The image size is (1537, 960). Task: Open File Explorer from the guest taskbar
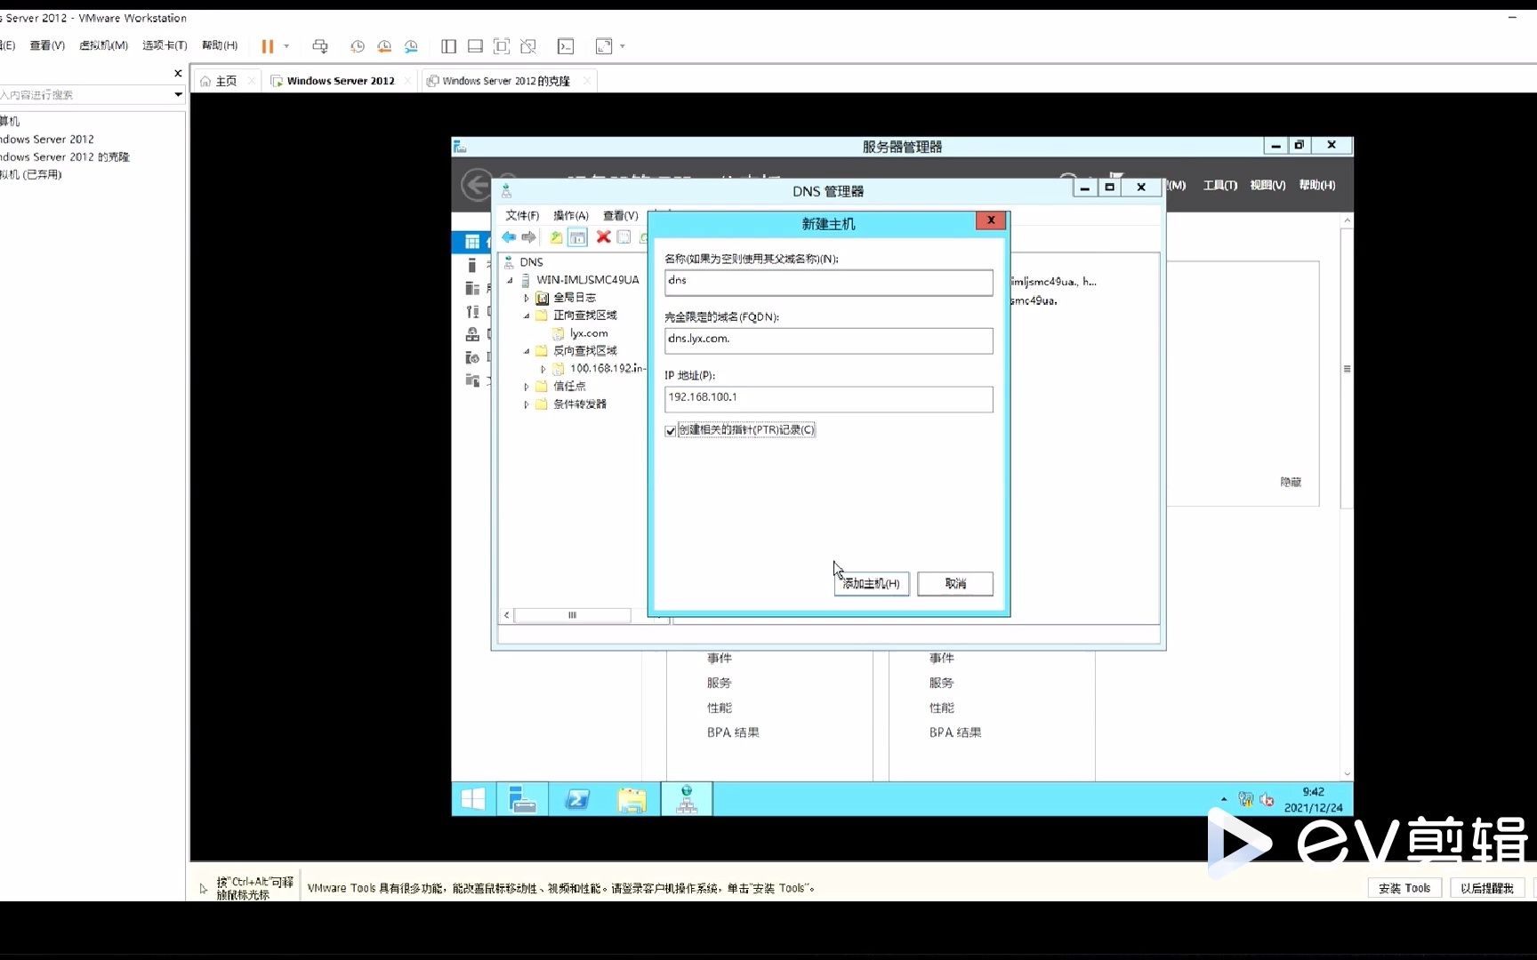(x=632, y=799)
